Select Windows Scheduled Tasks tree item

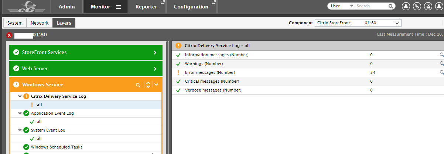tap(57, 147)
